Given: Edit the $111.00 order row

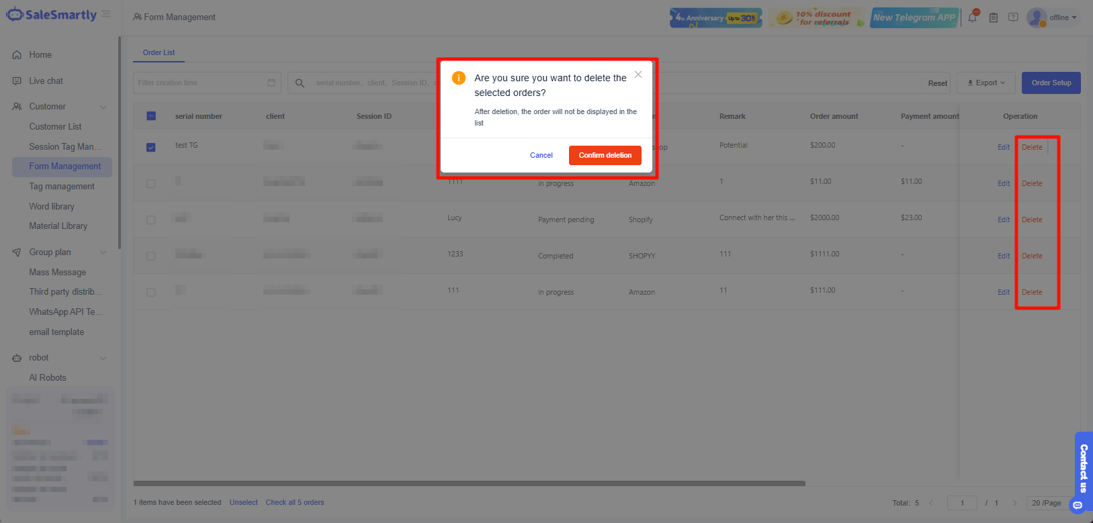Looking at the screenshot, I should pyautogui.click(x=1004, y=292).
